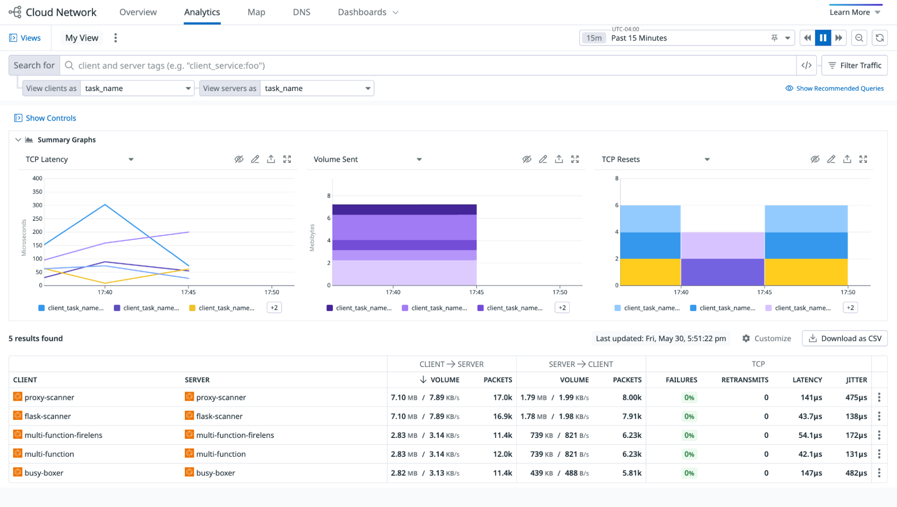
Task: Edit the TCP Resets chart with pencil icon
Action: pos(831,159)
